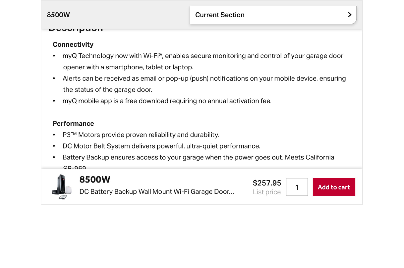Click the Connectivity heading
This screenshot has height=268, width=404.
point(73,44)
